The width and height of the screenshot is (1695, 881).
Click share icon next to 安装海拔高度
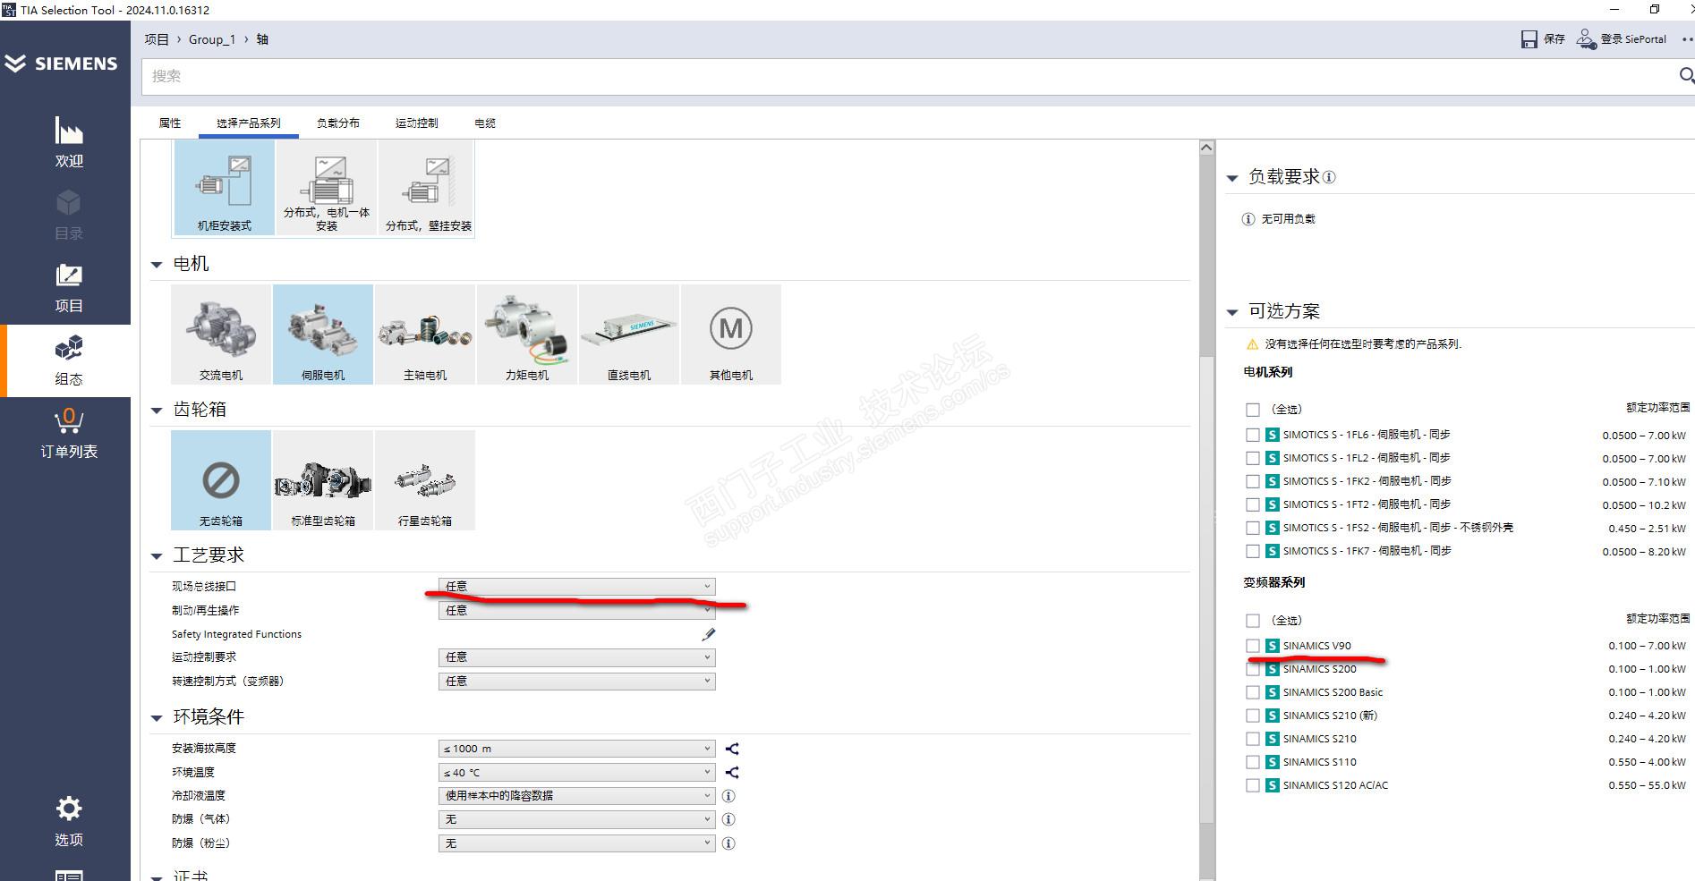pos(732,749)
